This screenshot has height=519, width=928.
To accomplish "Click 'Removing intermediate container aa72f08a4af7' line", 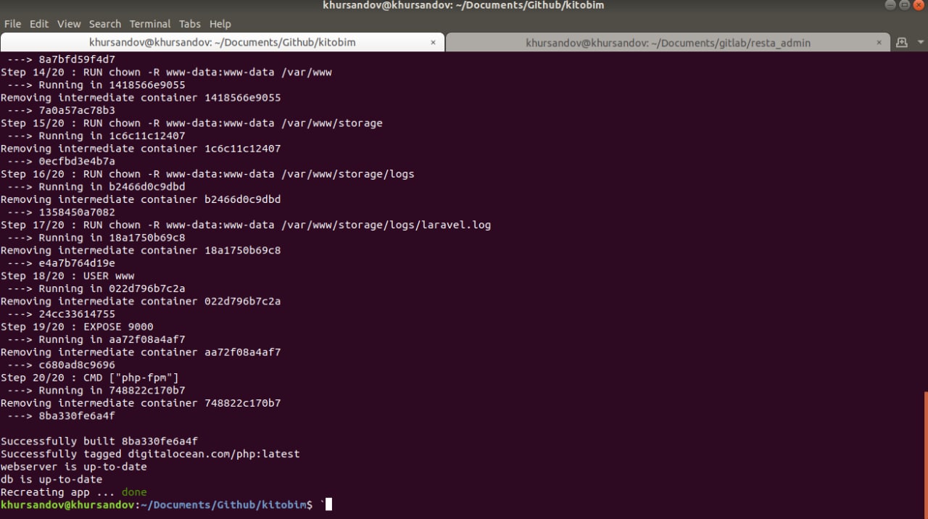I will pyautogui.click(x=141, y=352).
